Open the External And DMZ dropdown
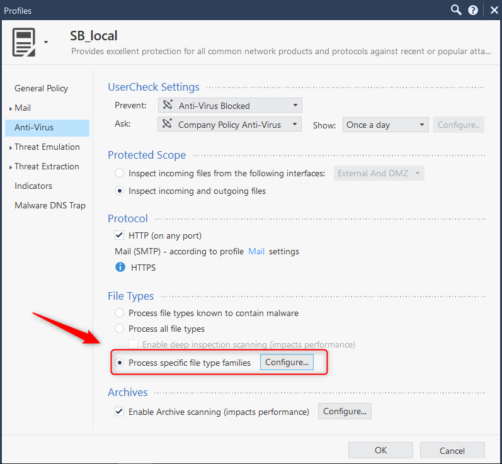 pos(379,173)
